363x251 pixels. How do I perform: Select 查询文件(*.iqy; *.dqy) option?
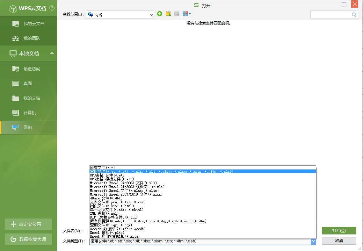point(203,225)
